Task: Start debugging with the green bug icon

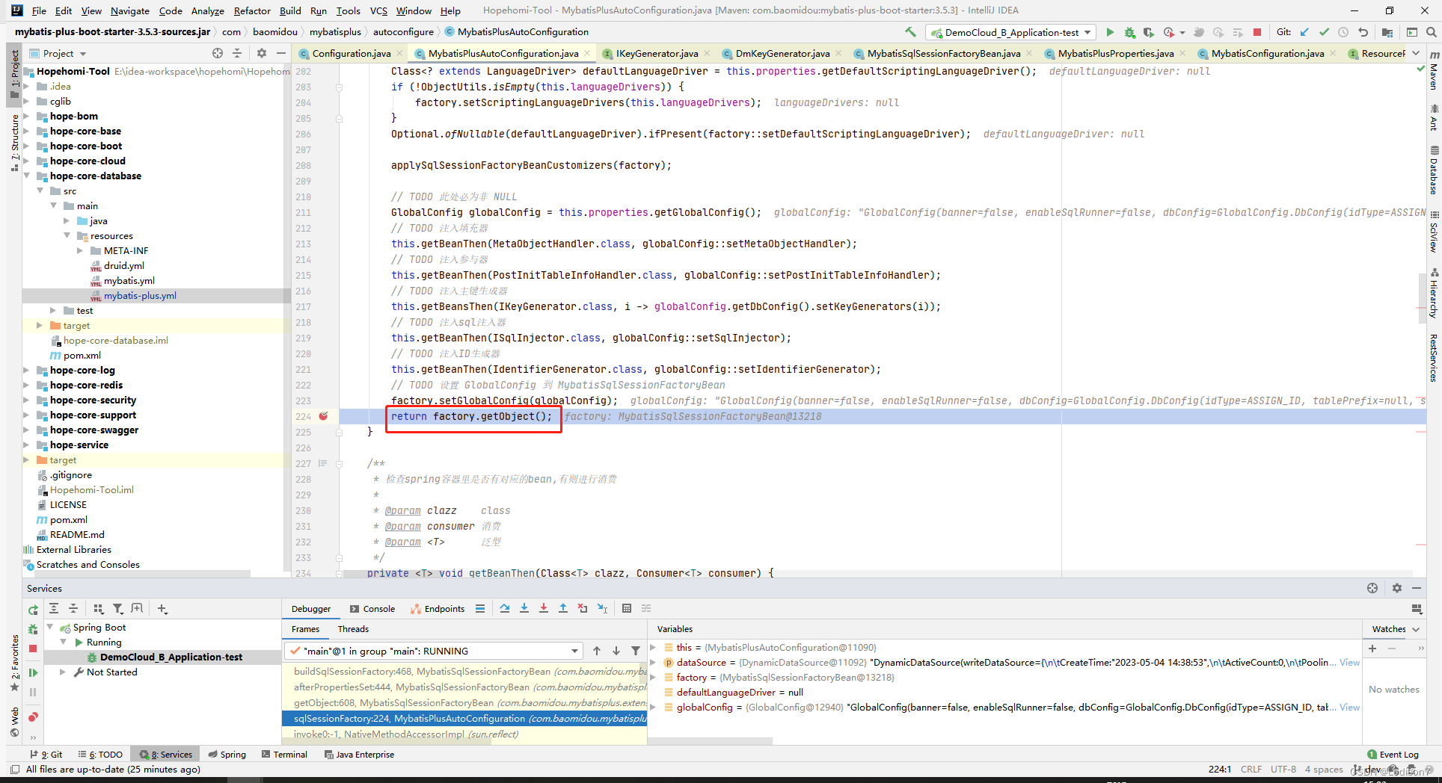Action: [x=1129, y=32]
